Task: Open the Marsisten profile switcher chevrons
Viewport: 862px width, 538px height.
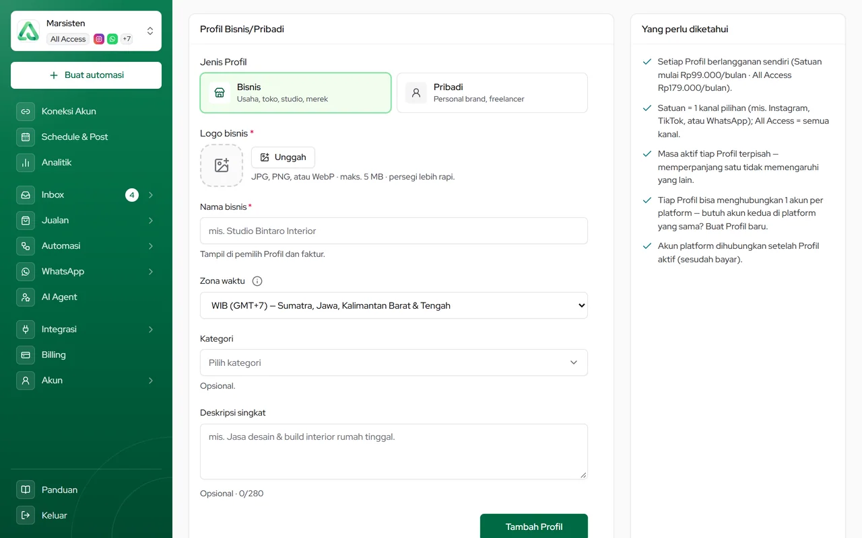Action: 150,31
